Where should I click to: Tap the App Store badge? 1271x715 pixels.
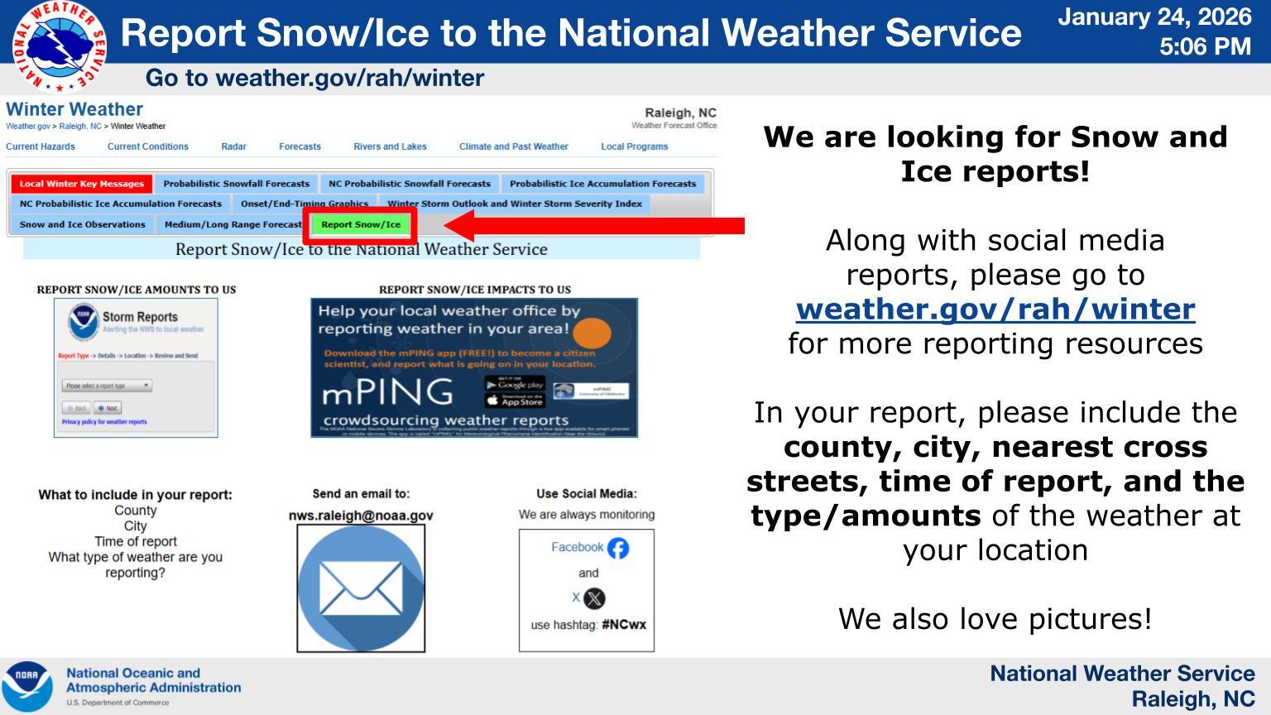pos(515,401)
